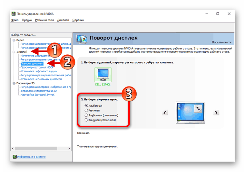Click the horizontal scrollbar thumb in task pane

click(36, 149)
